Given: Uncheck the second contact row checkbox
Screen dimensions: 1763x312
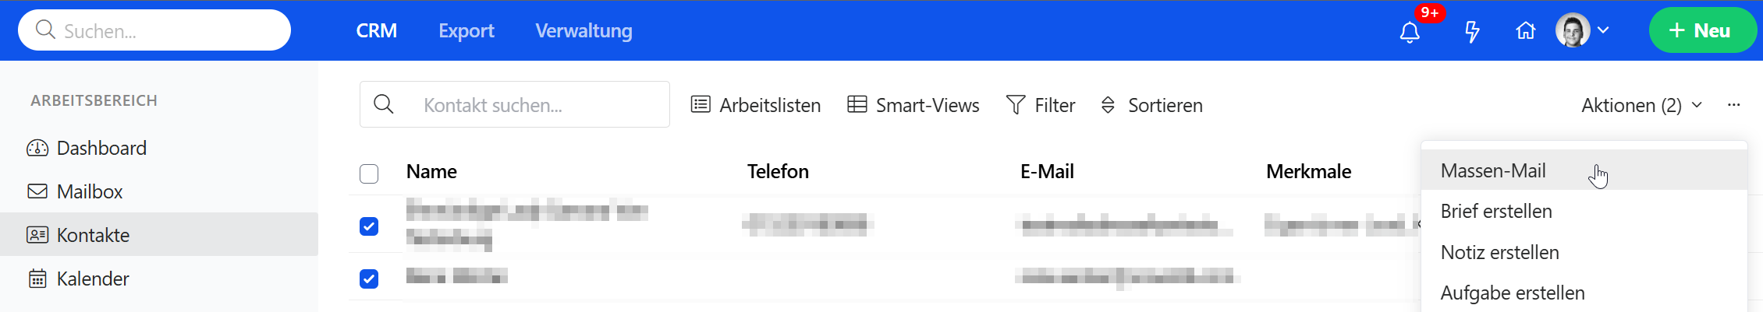Looking at the screenshot, I should [x=369, y=279].
